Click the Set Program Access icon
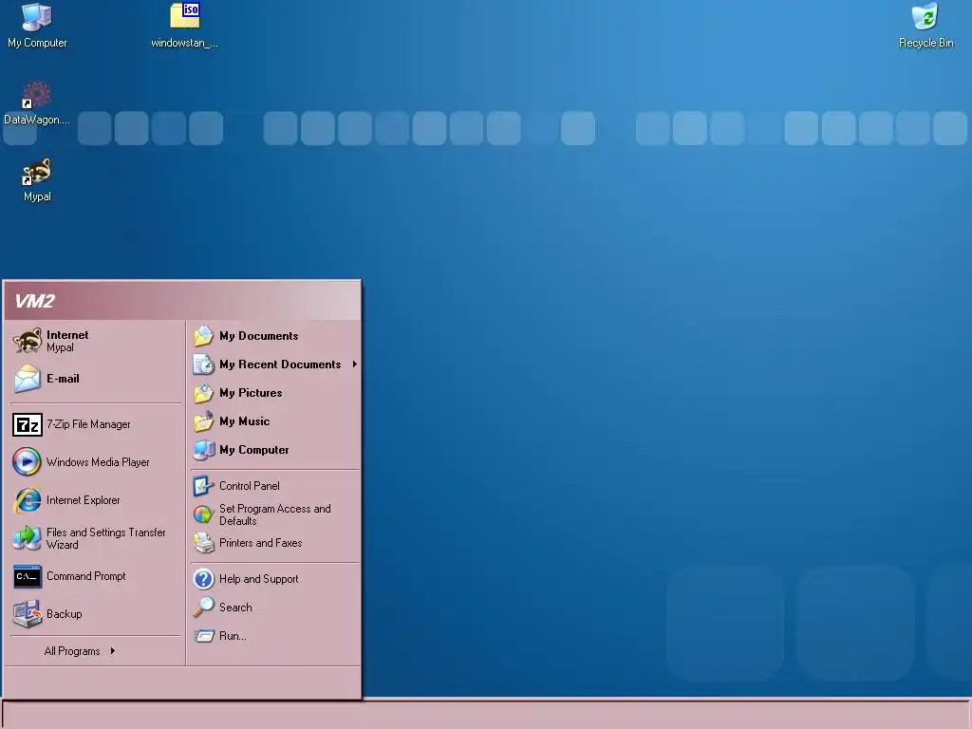Screen dimensions: 972x729 coord(203,514)
